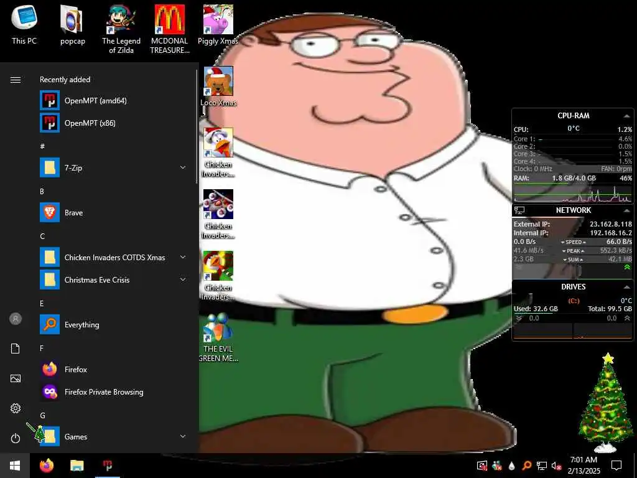
Task: Click the External IP value 23.162.8.118
Action: pos(611,224)
